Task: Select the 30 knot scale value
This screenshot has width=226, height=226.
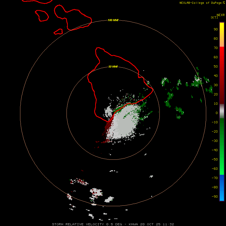Action: point(216,85)
